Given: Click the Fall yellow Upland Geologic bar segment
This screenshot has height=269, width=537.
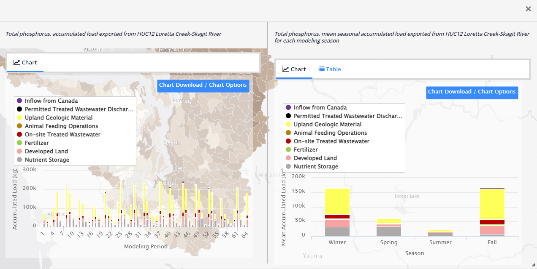Looking at the screenshot, I should click(492, 204).
